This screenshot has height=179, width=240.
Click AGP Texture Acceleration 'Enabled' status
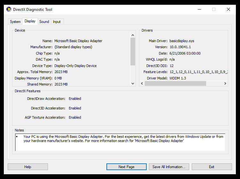click(x=75, y=117)
